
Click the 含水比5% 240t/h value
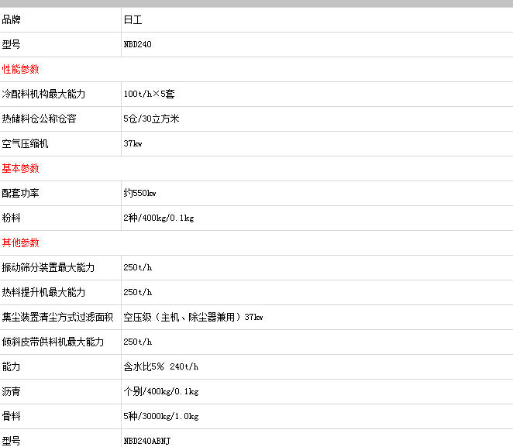(161, 367)
